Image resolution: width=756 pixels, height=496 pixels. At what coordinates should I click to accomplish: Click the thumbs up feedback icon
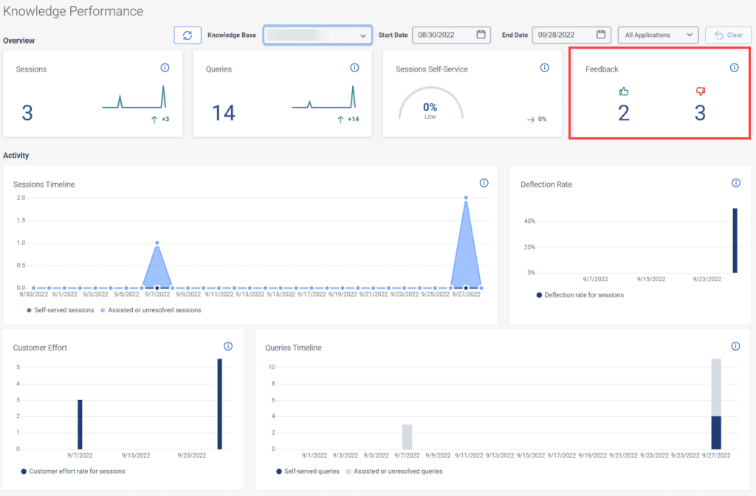click(x=624, y=92)
